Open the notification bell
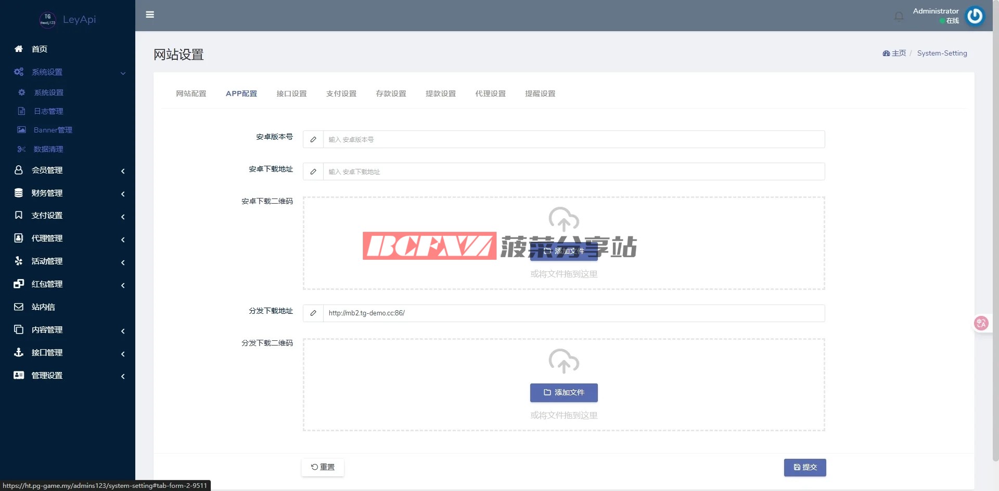 899,17
